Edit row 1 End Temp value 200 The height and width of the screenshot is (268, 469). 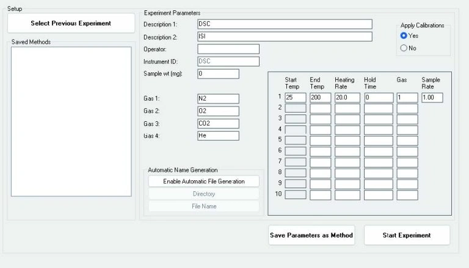coord(320,97)
